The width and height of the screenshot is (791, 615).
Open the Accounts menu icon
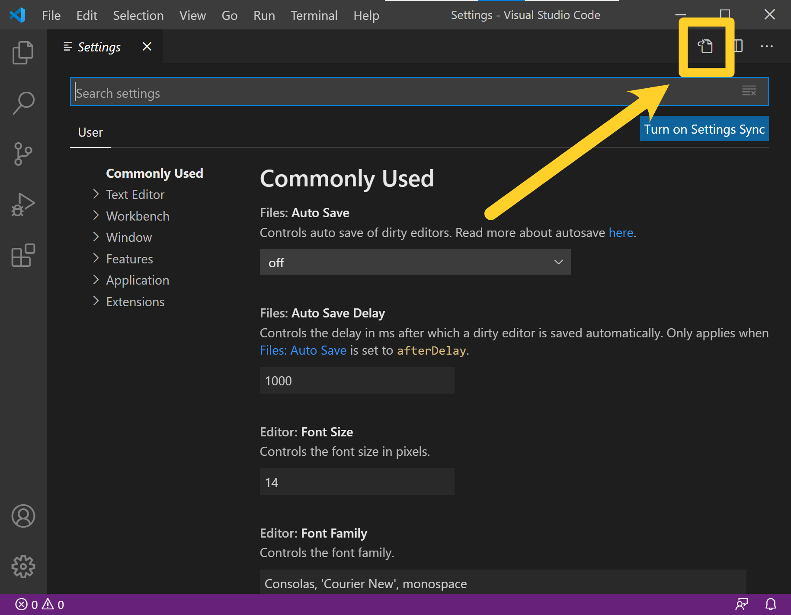point(23,516)
